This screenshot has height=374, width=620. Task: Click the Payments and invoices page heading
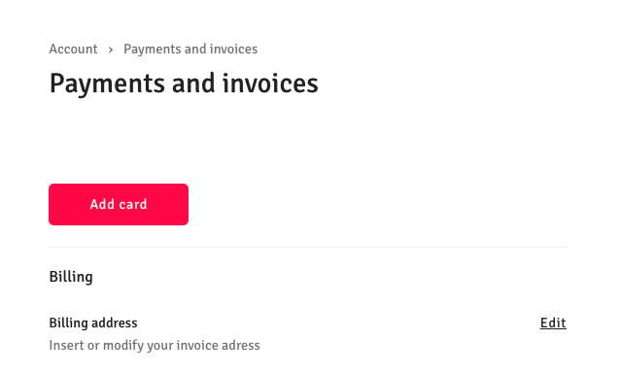click(184, 84)
